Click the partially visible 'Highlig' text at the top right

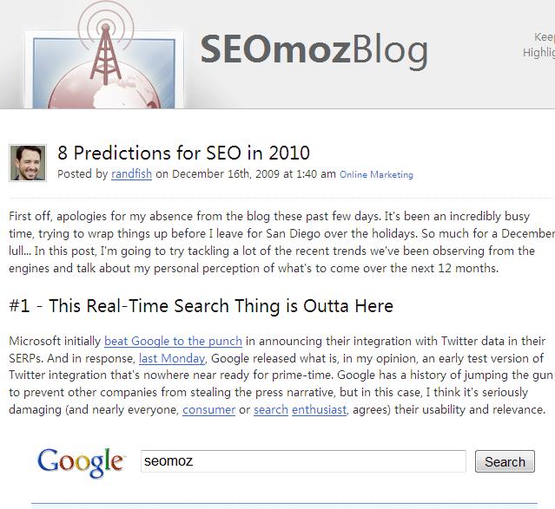[x=538, y=52]
